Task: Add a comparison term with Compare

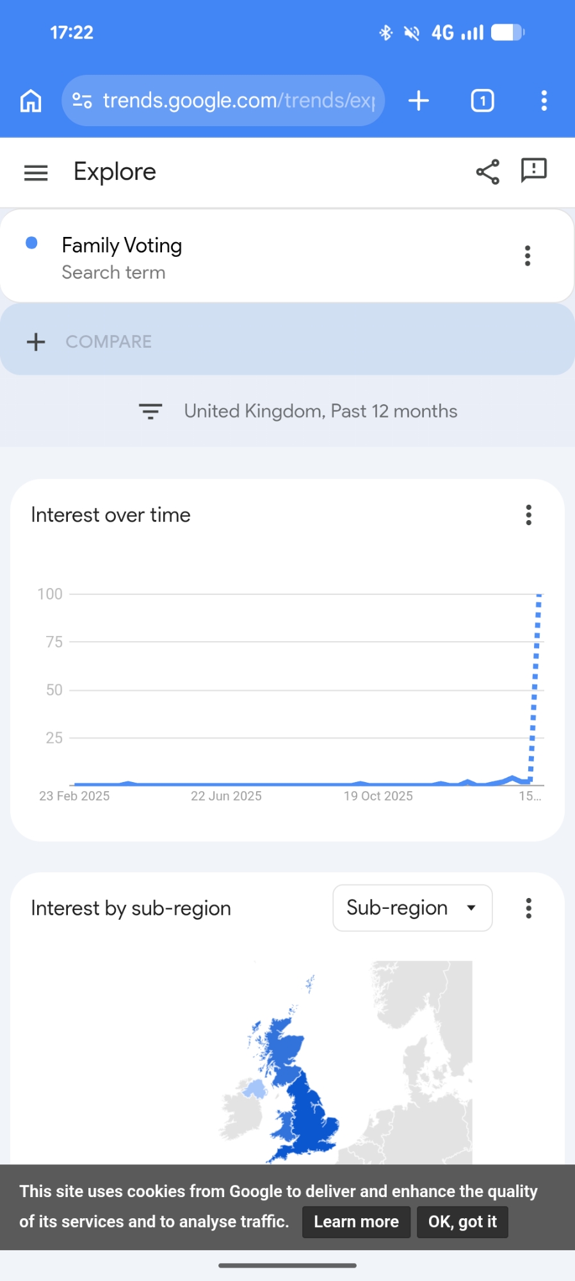Action: pos(90,341)
